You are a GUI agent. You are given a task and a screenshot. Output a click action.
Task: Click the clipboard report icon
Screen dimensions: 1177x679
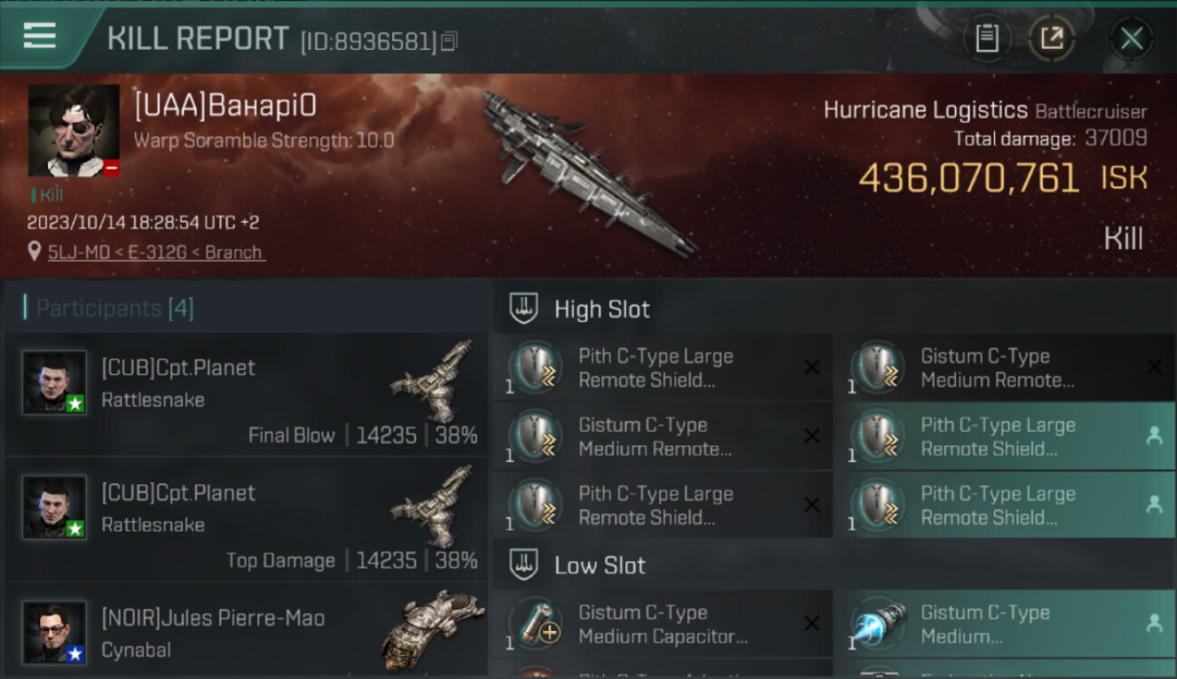point(986,38)
